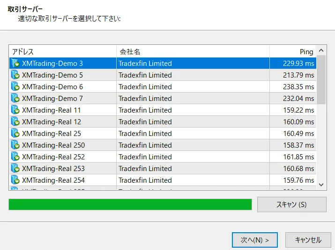Viewport: 335px width, 250px height.
Task: Click Tradexfin Limited in the Real 253 row
Action: click(x=145, y=169)
